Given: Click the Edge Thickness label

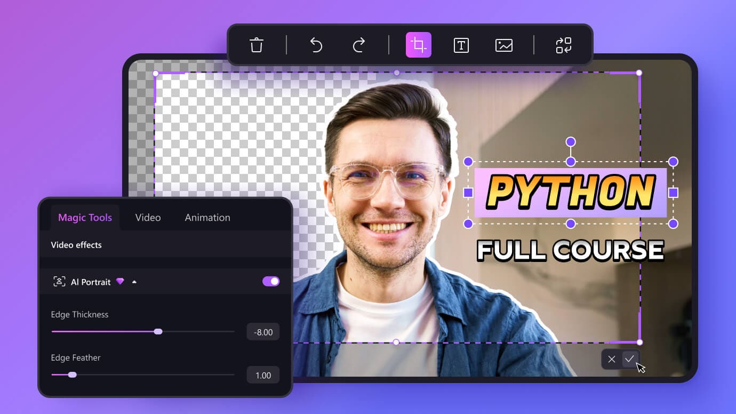Looking at the screenshot, I should coord(79,314).
